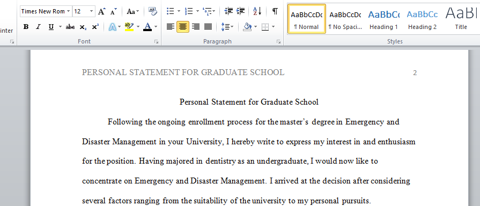Open highlight color dropdown arrow
480x206 pixels.
tap(138, 27)
